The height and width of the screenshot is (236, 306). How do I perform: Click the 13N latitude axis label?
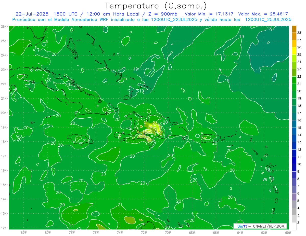pyautogui.click(x=4, y=213)
